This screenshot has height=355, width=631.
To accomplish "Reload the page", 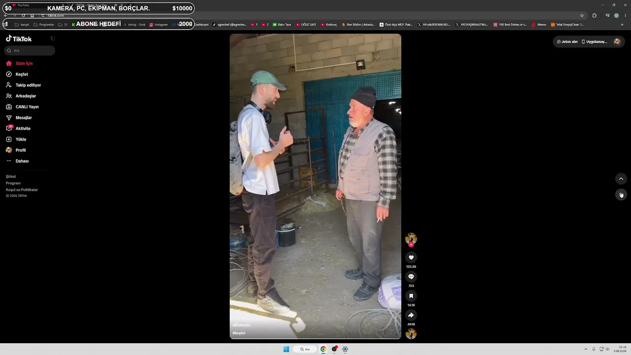I will pos(23,15).
